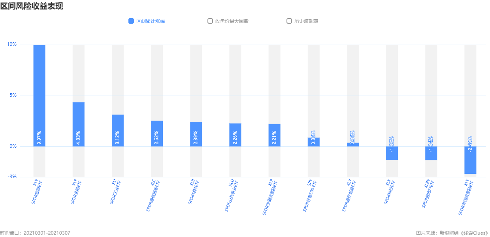Select the XLC bar labeled 2.52%

pyautogui.click(x=157, y=134)
